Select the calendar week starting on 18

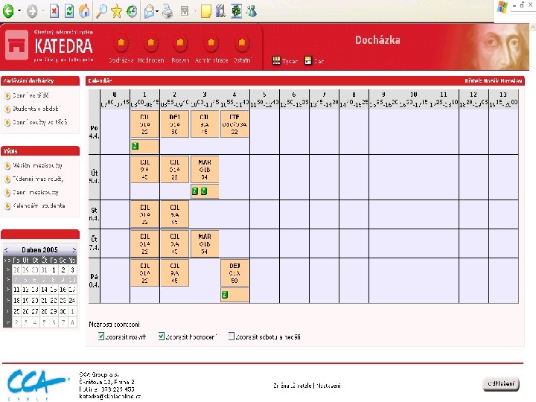7,301
